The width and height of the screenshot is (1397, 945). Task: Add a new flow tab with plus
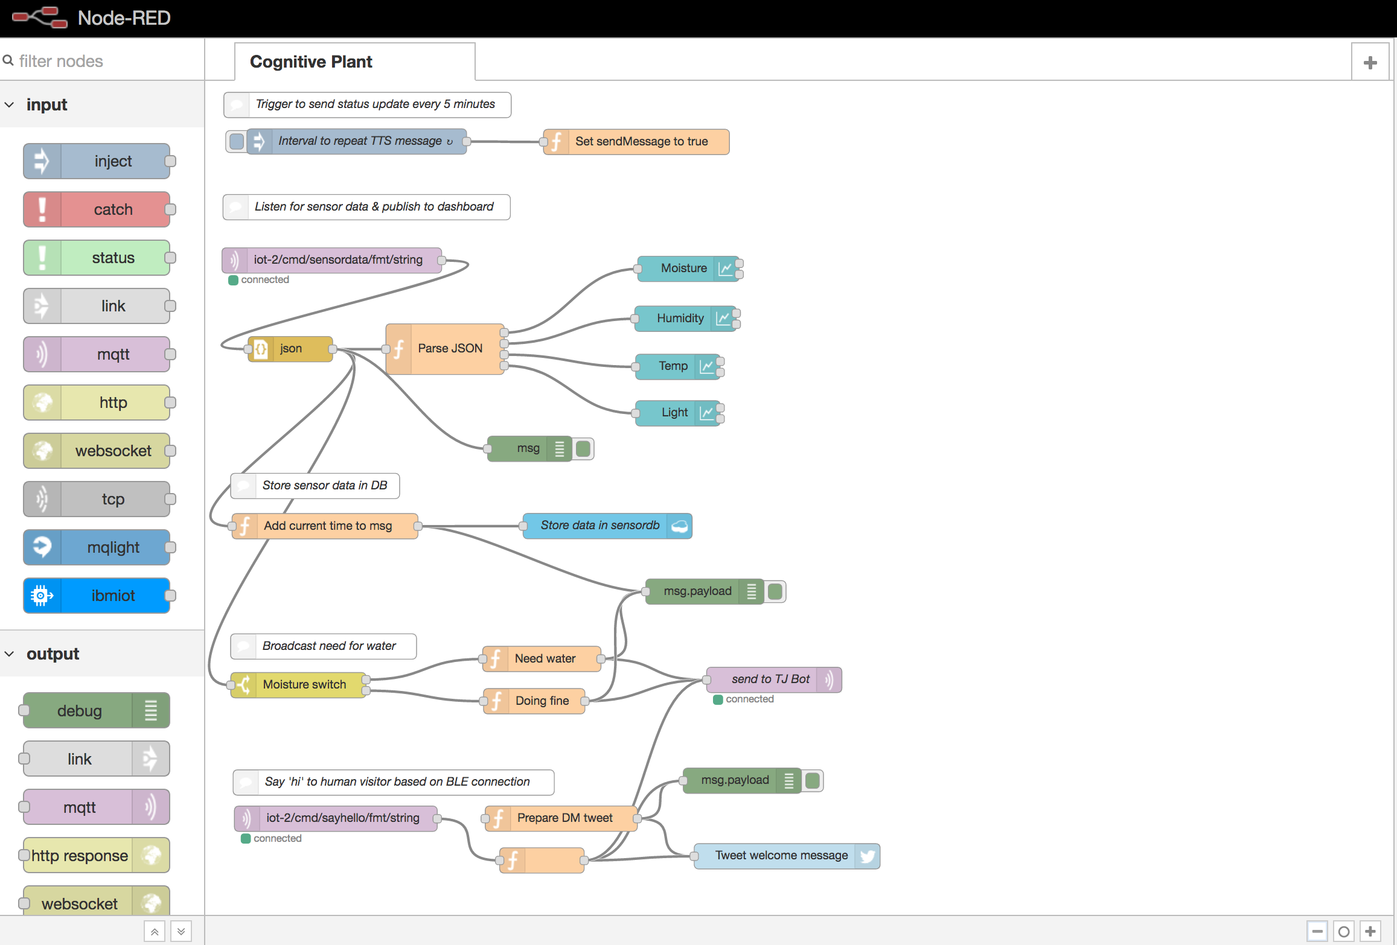[x=1370, y=62]
